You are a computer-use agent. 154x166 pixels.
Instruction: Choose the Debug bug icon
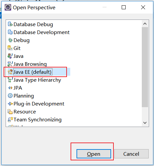tap(10, 40)
